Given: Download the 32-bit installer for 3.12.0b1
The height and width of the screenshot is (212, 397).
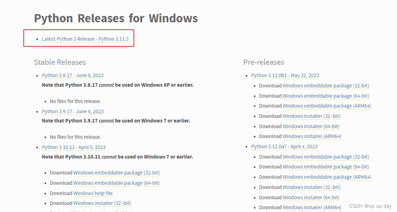Looking at the screenshot, I should pyautogui.click(x=311, y=116).
